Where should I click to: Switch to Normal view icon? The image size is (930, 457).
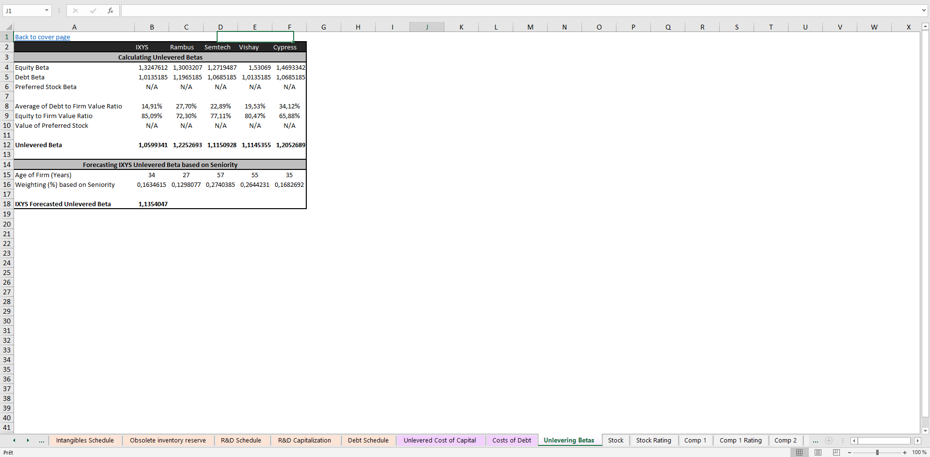800,452
